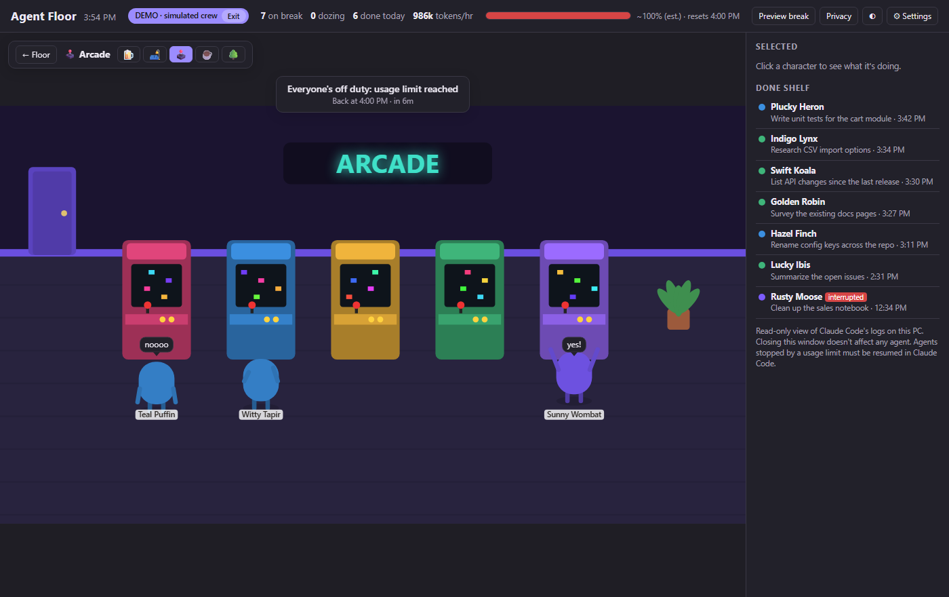Click the red usage limit progress bar
The image size is (949, 597).
(x=558, y=16)
